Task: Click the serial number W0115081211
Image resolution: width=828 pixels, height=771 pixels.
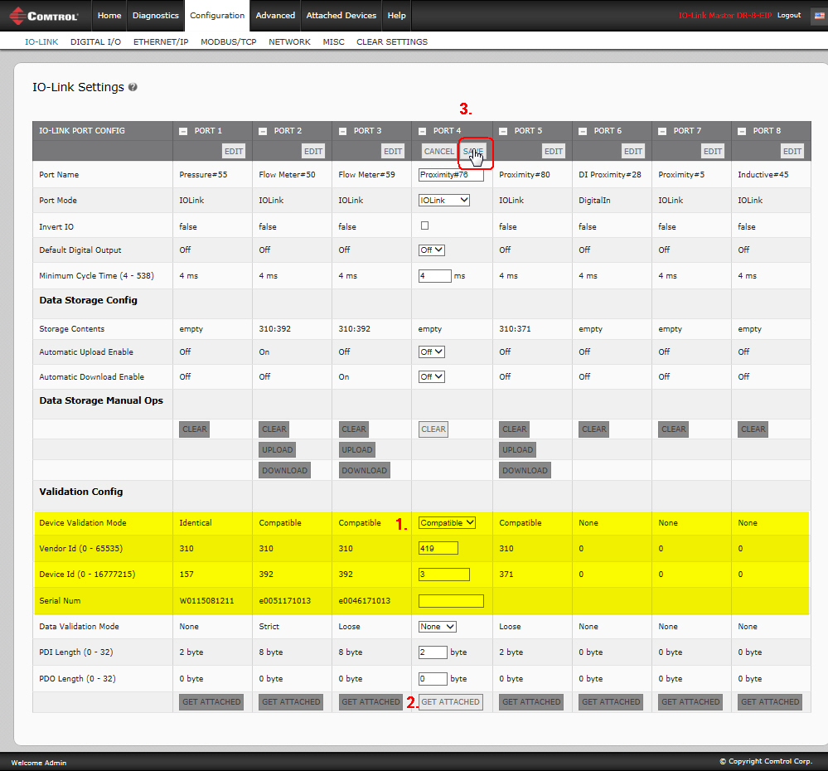Action: 206,601
